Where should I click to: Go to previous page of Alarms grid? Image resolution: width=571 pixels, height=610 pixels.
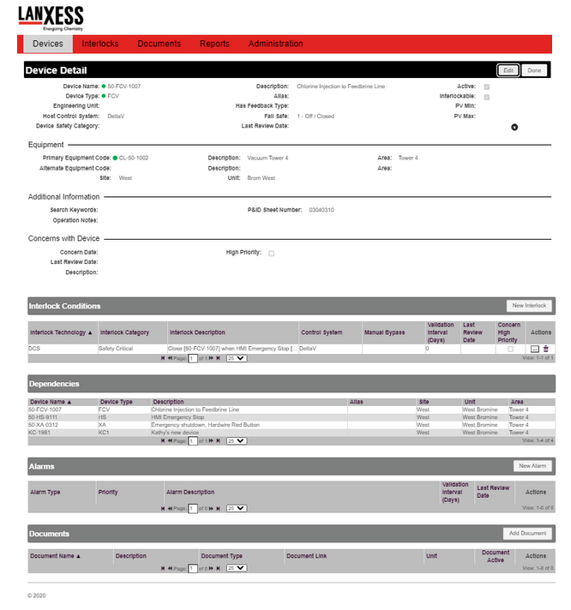point(170,508)
